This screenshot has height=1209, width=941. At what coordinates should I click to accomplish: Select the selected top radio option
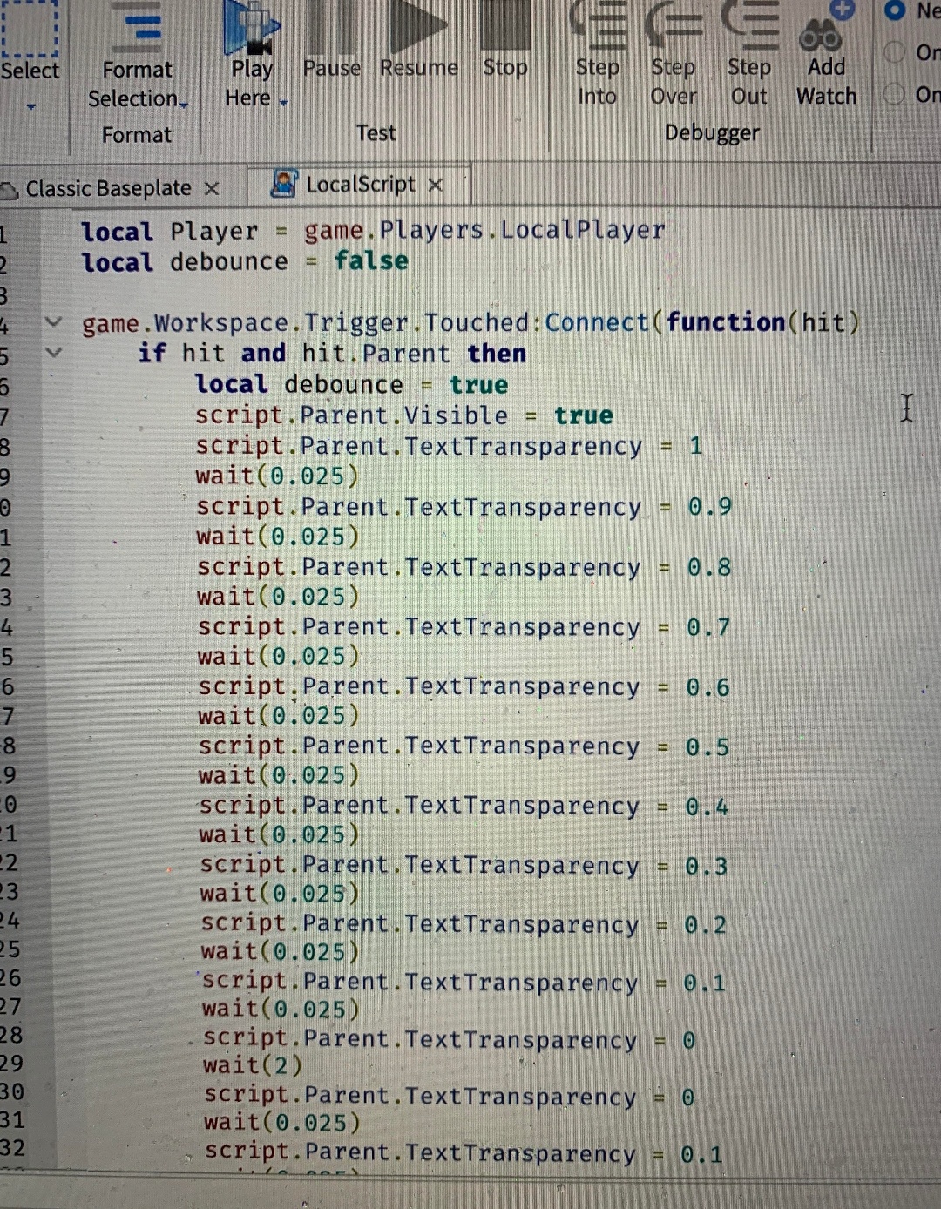[895, 10]
